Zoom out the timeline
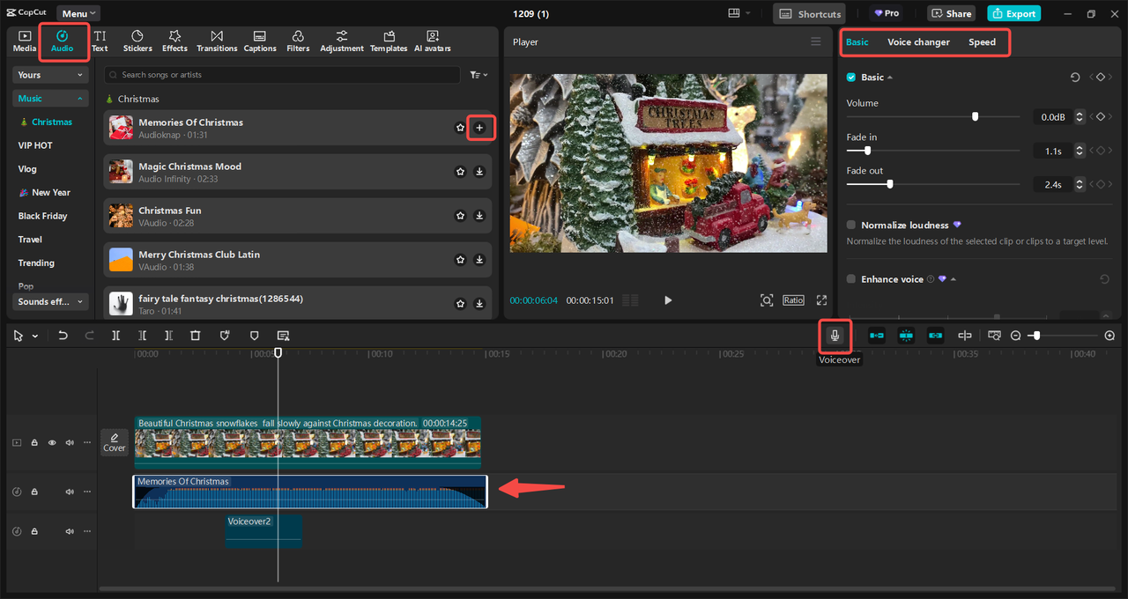The width and height of the screenshot is (1128, 599). [1015, 336]
